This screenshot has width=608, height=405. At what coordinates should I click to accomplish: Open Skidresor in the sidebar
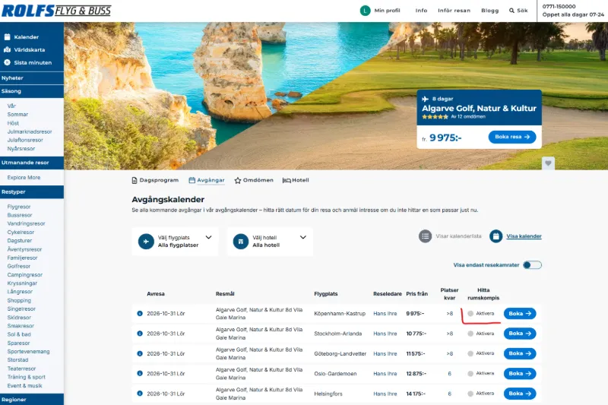(x=19, y=318)
